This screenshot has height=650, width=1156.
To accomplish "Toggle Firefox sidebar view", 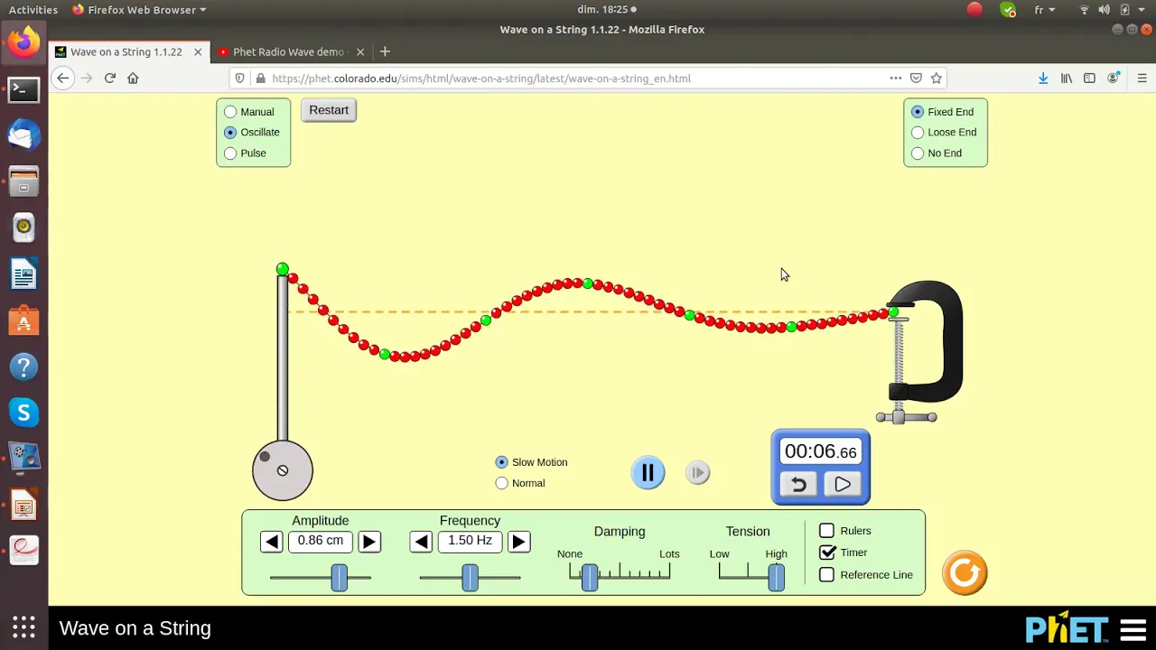I will (1089, 79).
